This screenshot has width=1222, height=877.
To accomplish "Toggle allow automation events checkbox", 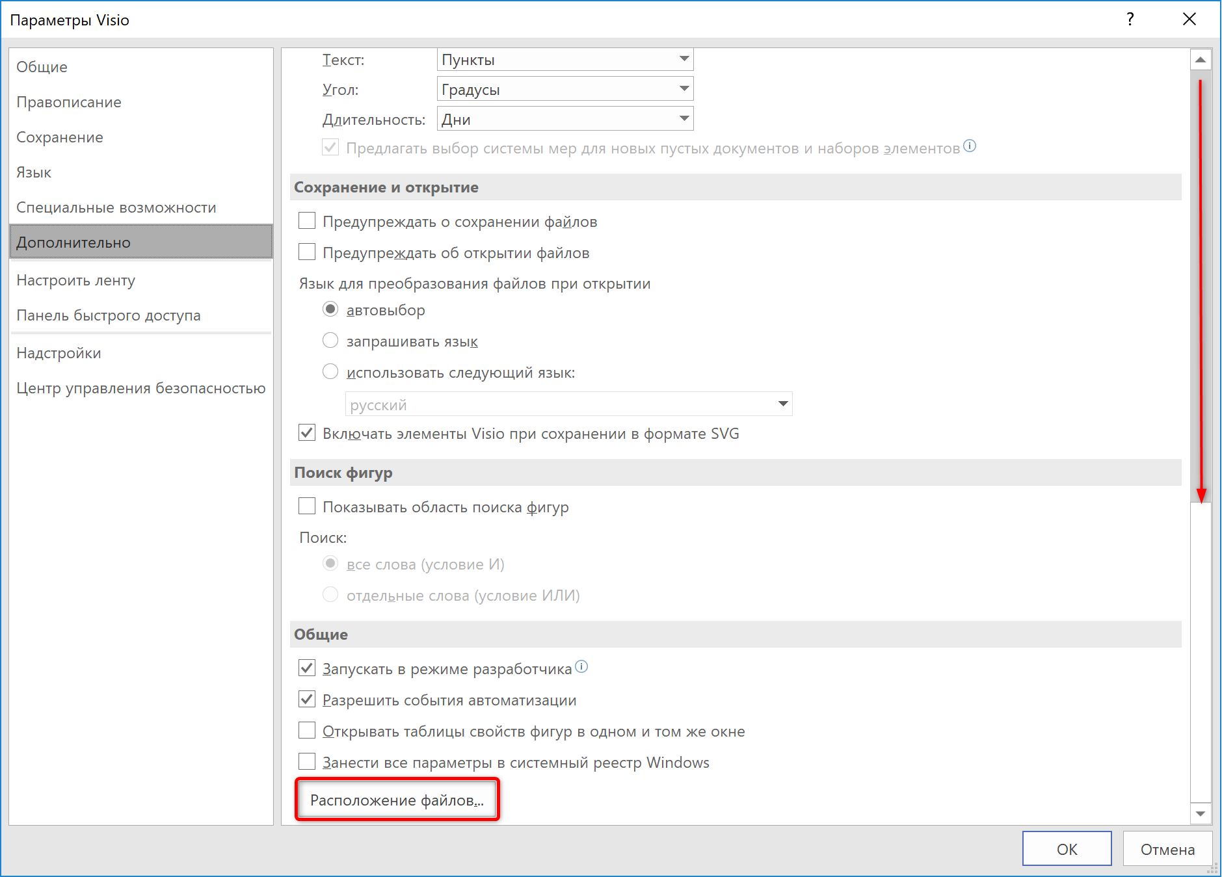I will pos(307,700).
